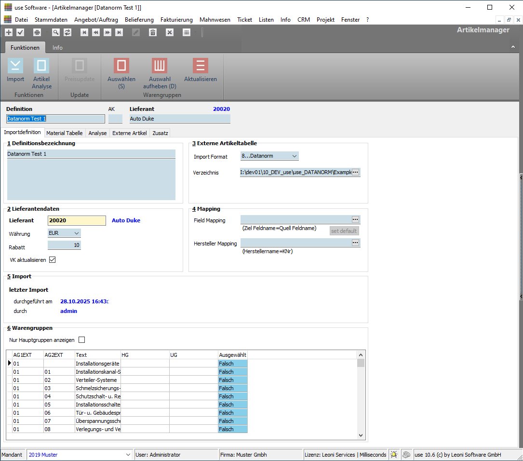Viewport: 523px width, 461px height.
Task: Click the magnifier search icon
Action: click(56, 32)
